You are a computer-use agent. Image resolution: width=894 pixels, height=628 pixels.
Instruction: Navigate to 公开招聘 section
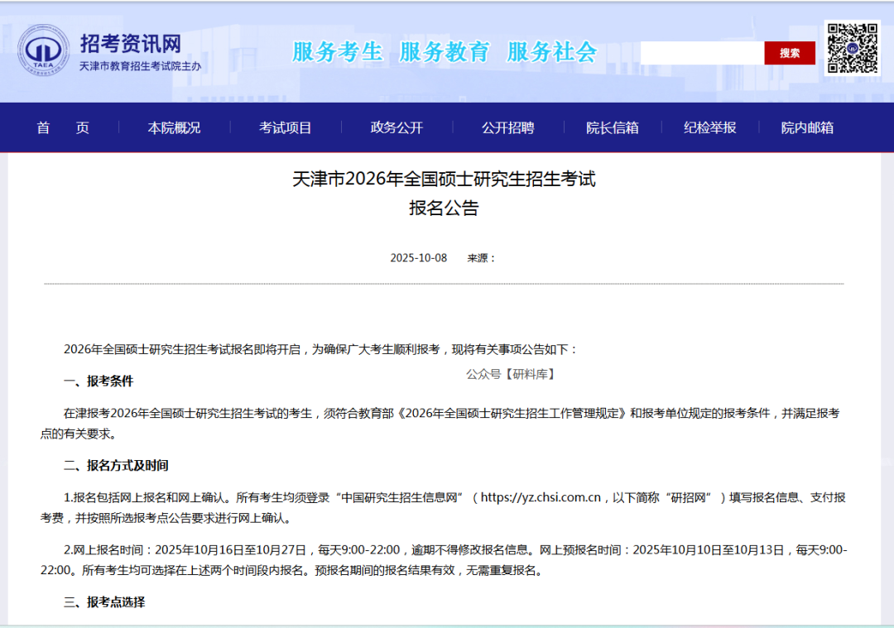(507, 127)
